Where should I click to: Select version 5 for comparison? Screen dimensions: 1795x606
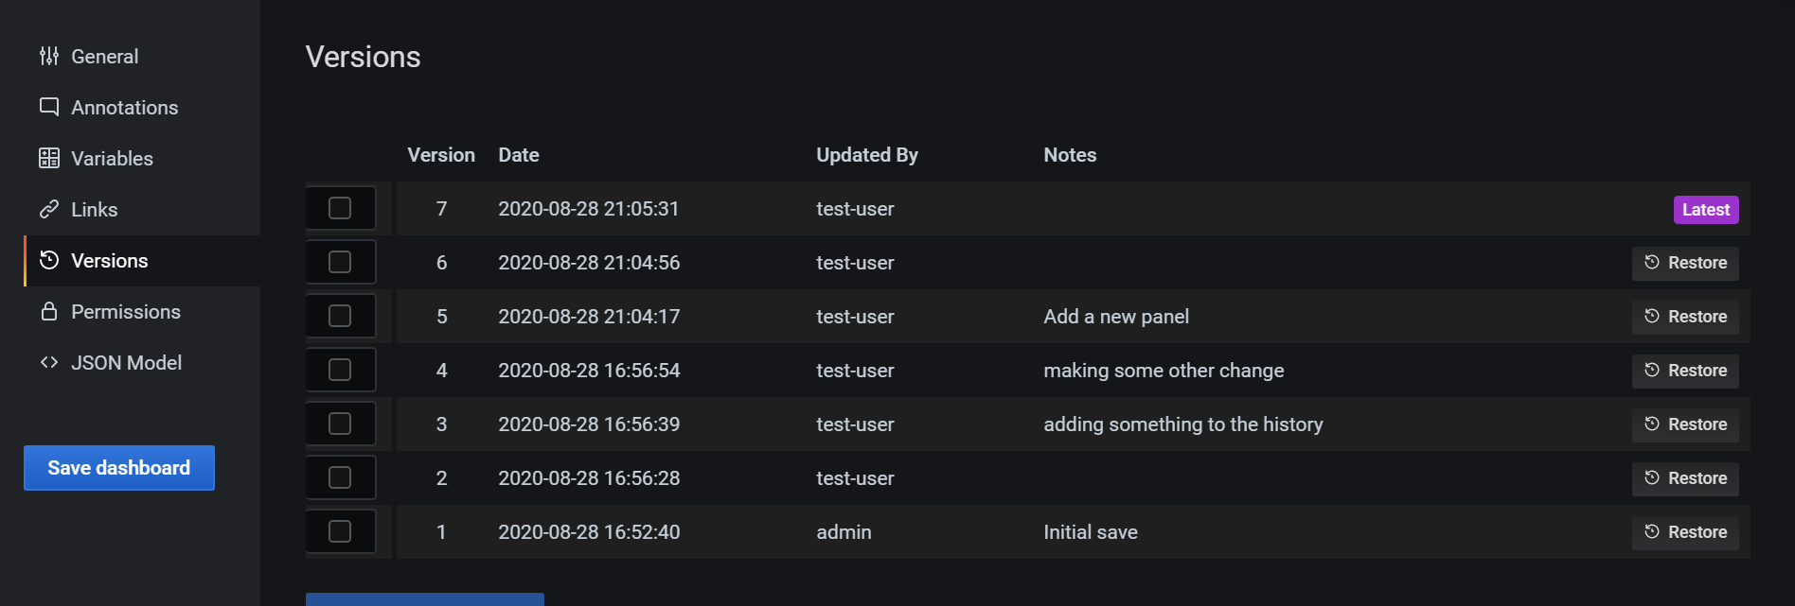pyautogui.click(x=340, y=316)
